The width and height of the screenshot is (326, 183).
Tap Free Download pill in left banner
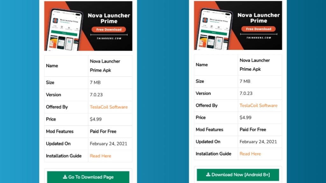click(109, 30)
